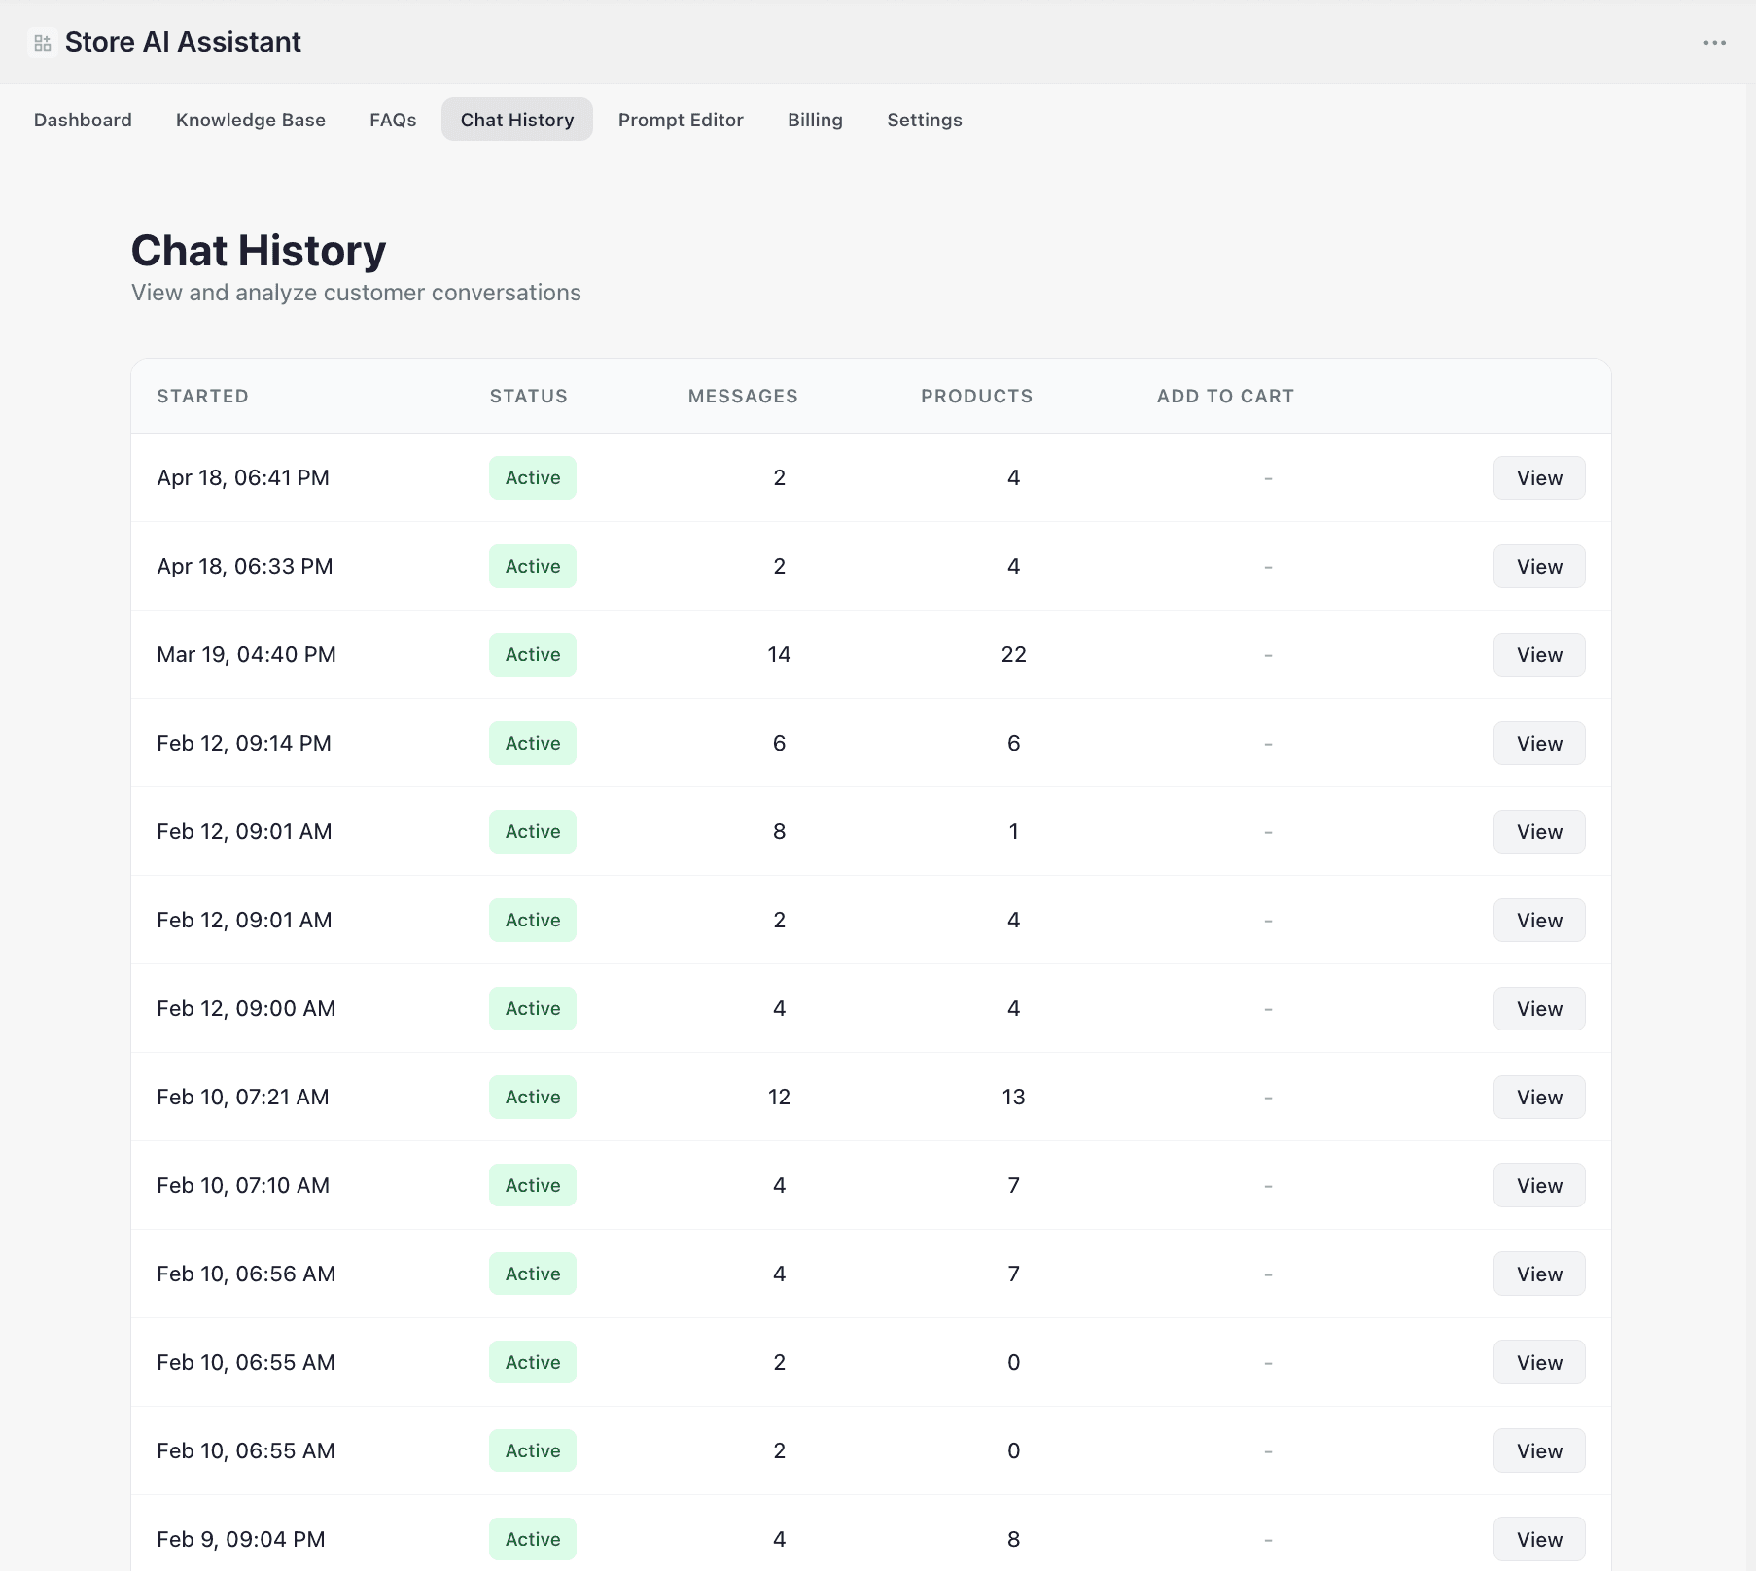Viewport: 1756px width, 1571px height.
Task: Switch to the Dashboard tab
Action: pyautogui.click(x=83, y=120)
